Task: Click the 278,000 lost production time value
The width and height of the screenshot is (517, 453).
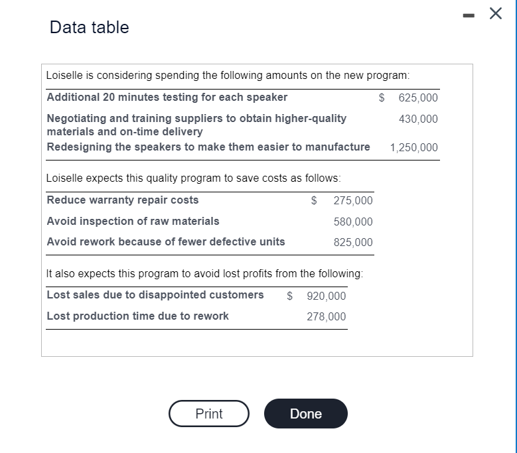Action: [327, 316]
